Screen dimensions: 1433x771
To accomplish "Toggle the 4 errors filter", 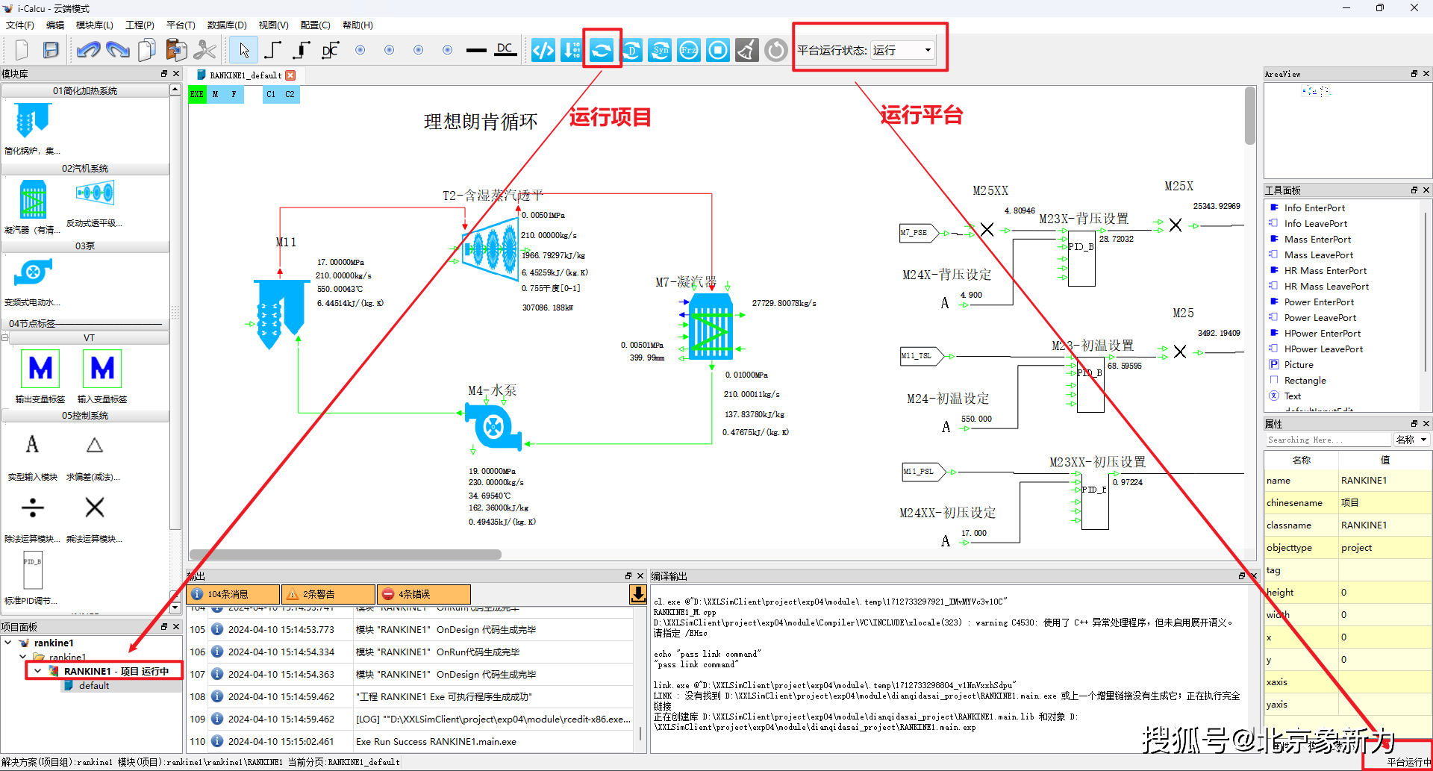I will pos(424,594).
